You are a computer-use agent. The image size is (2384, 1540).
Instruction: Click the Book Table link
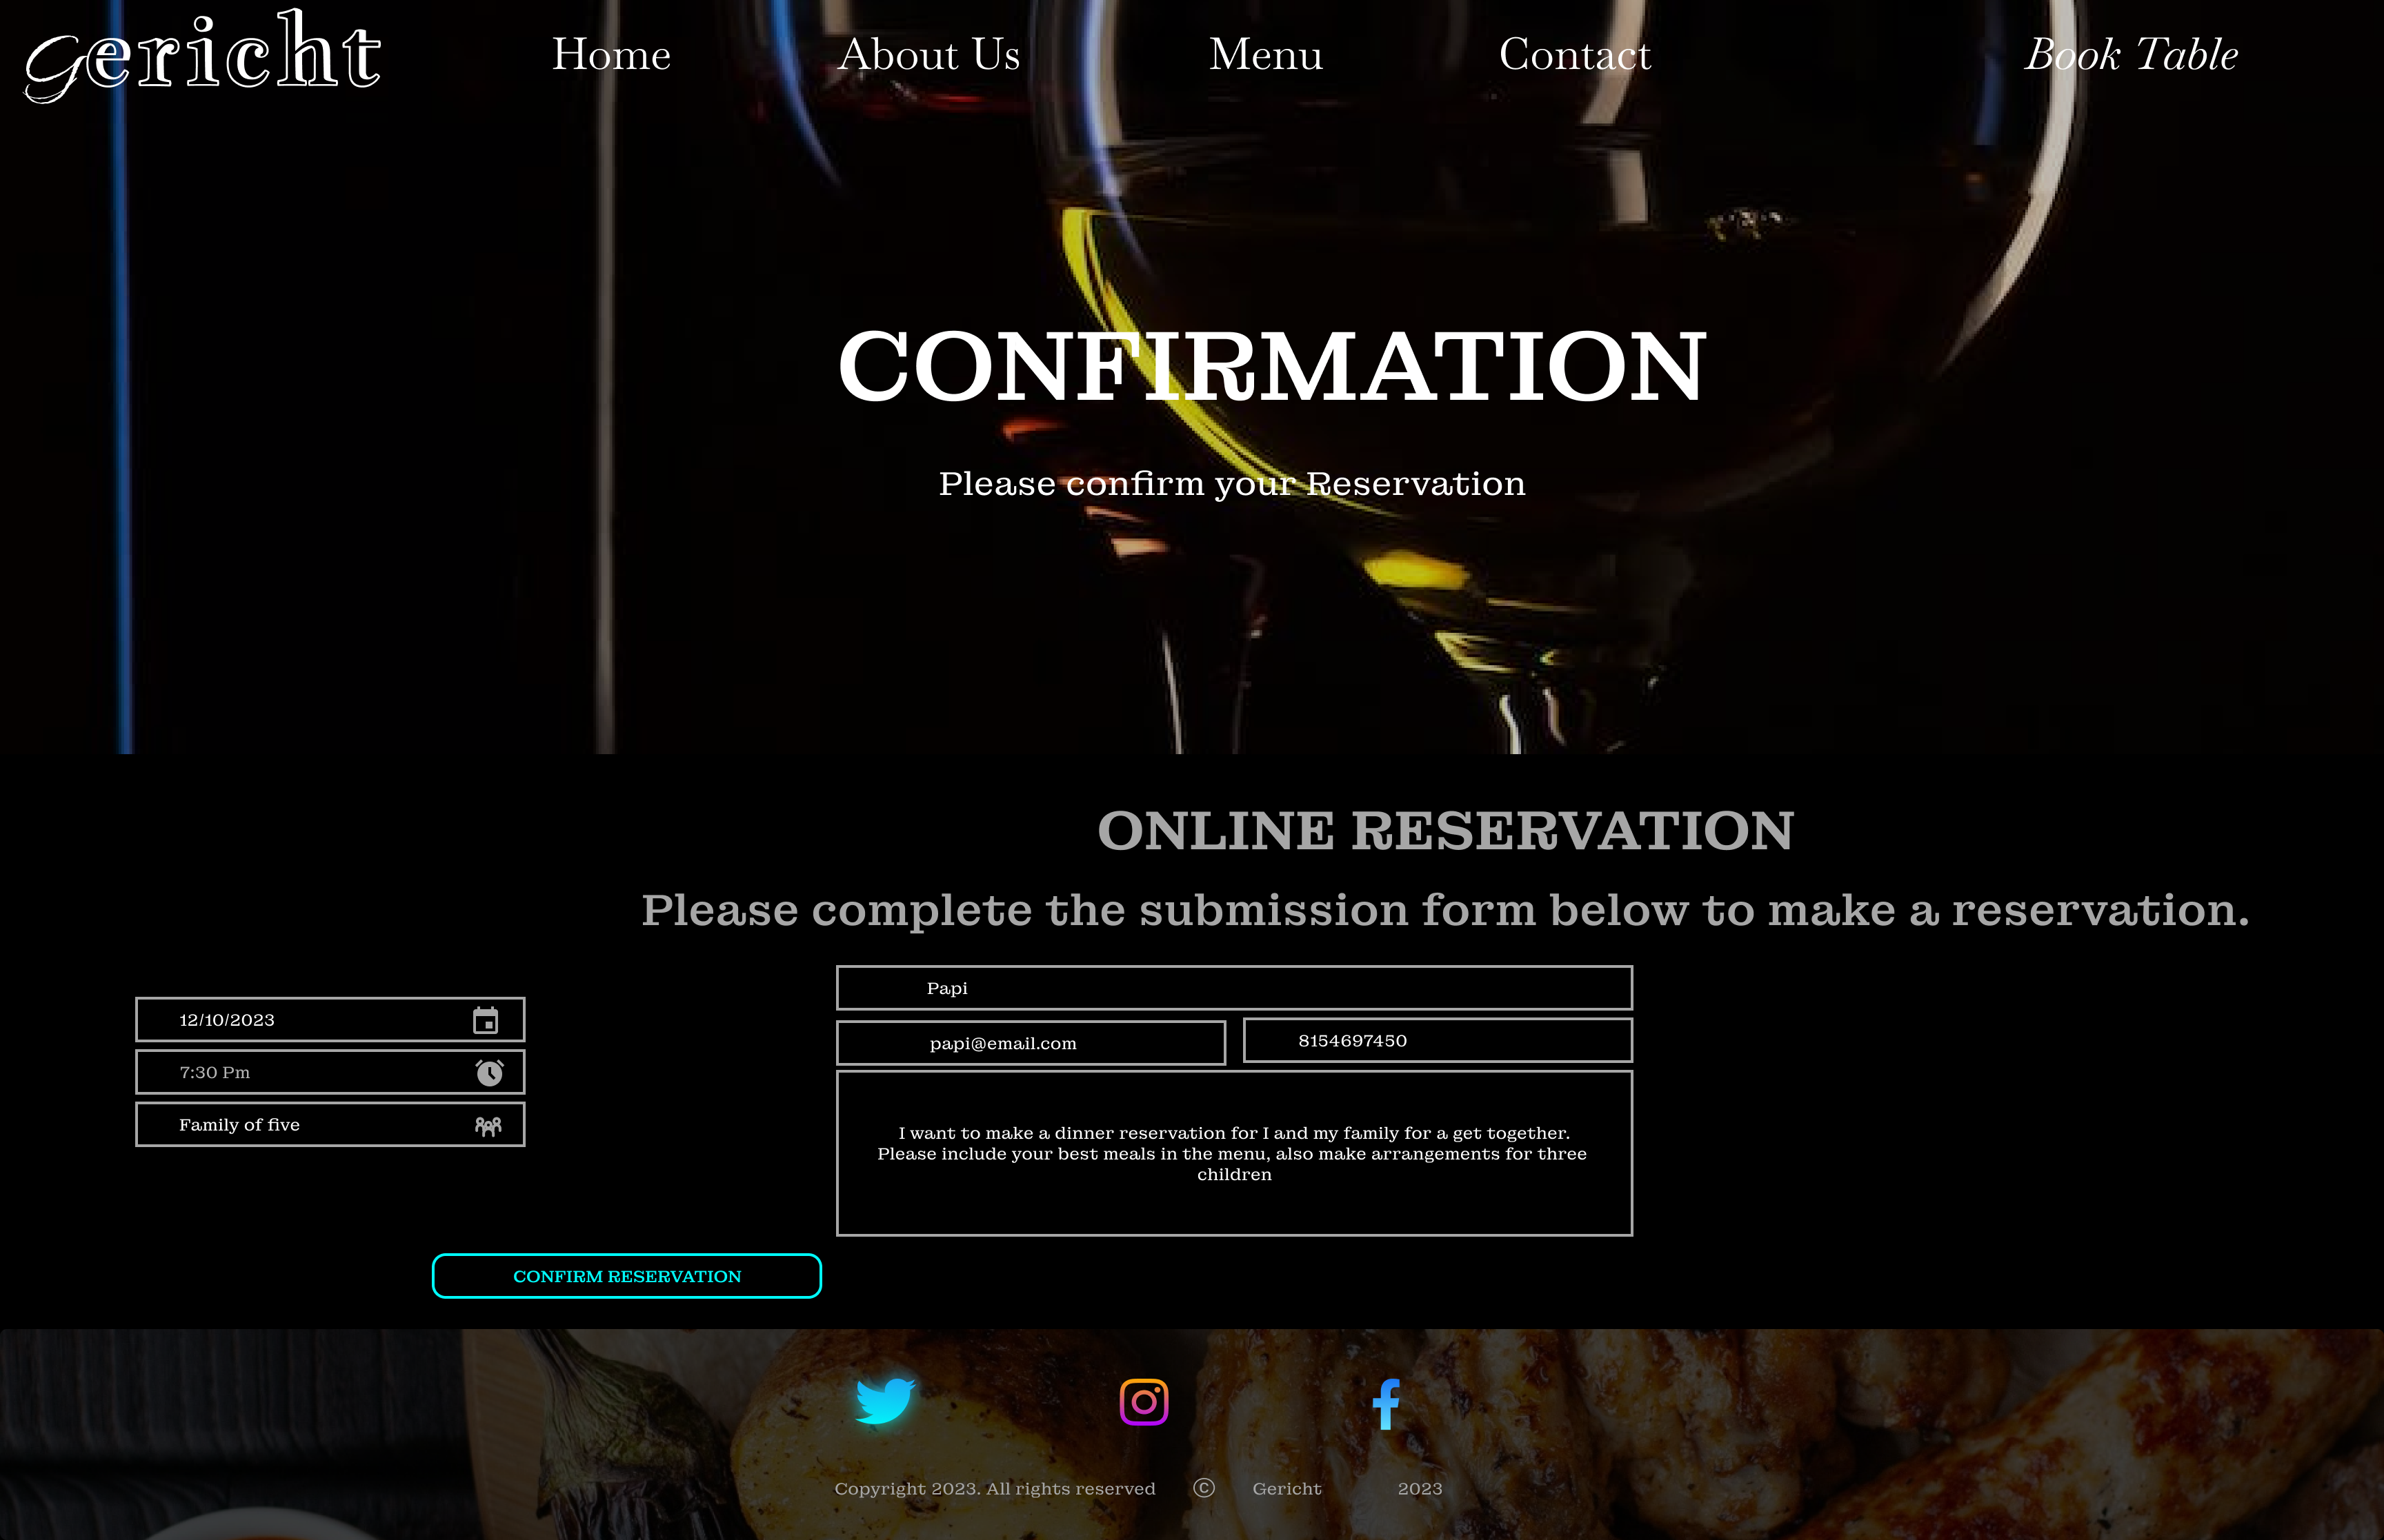pyautogui.click(x=2131, y=55)
